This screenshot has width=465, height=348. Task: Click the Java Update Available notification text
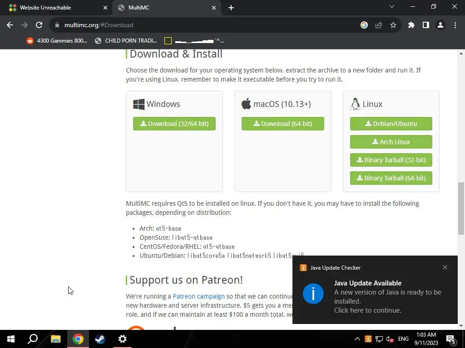pos(367,283)
